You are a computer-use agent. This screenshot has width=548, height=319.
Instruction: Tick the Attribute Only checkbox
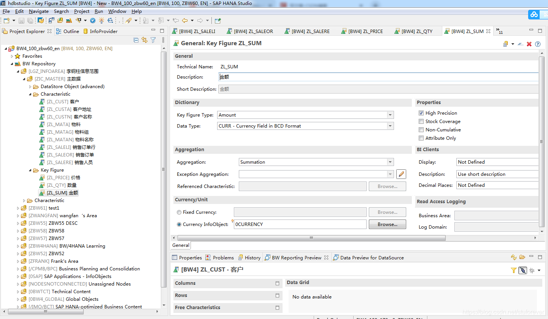421,138
